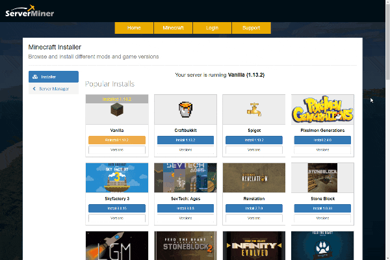Open Stone Block Versions list
Image resolution: width=390 pixels, height=260 pixels.
point(322,218)
